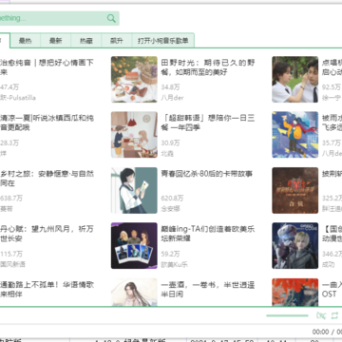Open playlist 通勤路上不孤单！华语情歌来相伴
The height and width of the screenshot is (342, 342).
47,290
